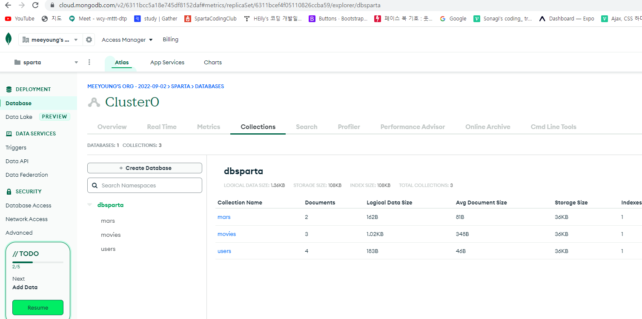
Task: Open Performance Advisor tab
Action: click(413, 127)
